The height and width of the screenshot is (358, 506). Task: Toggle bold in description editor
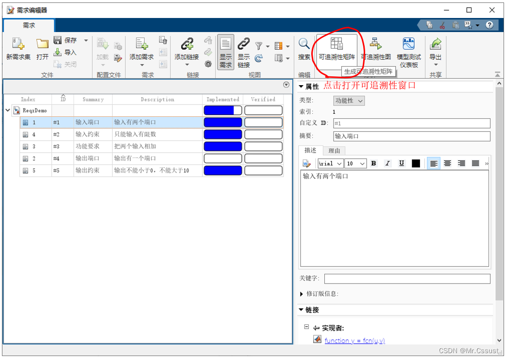[373, 163]
